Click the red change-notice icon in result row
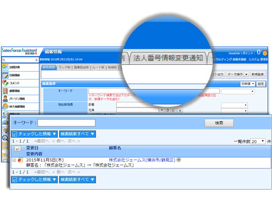Image resolution: width=272 pixels, height=197 pixels. pyautogui.click(x=20, y=160)
